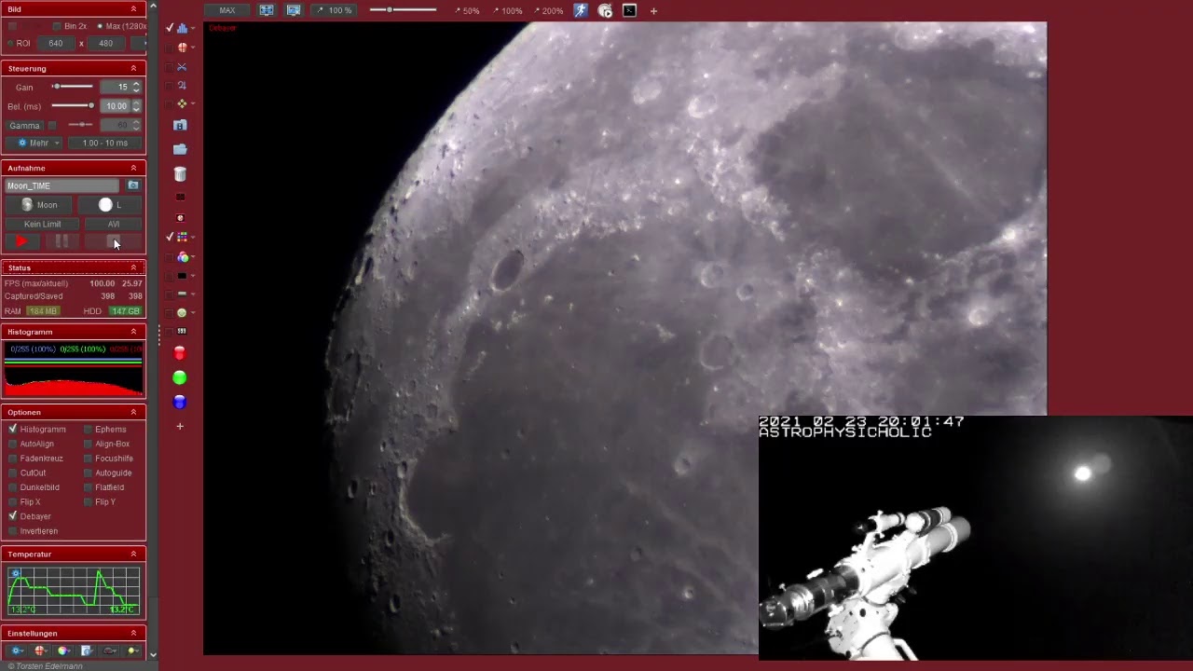Adjust the zoom slider in top bar

click(x=403, y=10)
